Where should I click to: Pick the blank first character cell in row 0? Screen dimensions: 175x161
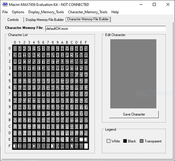pyautogui.click(x=15, y=49)
